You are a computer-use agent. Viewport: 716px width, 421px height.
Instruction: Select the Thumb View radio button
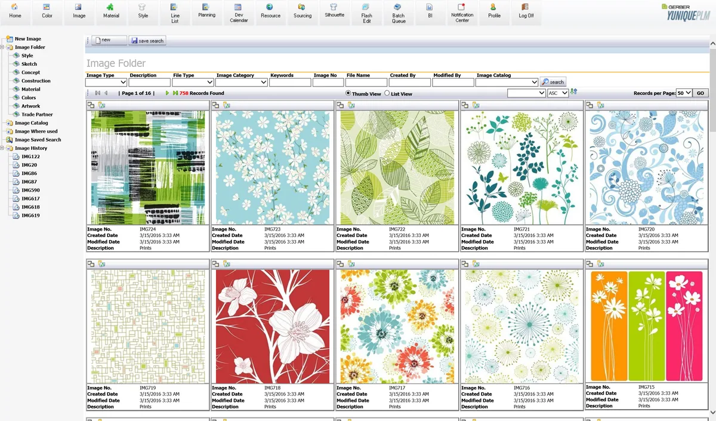pyautogui.click(x=348, y=93)
